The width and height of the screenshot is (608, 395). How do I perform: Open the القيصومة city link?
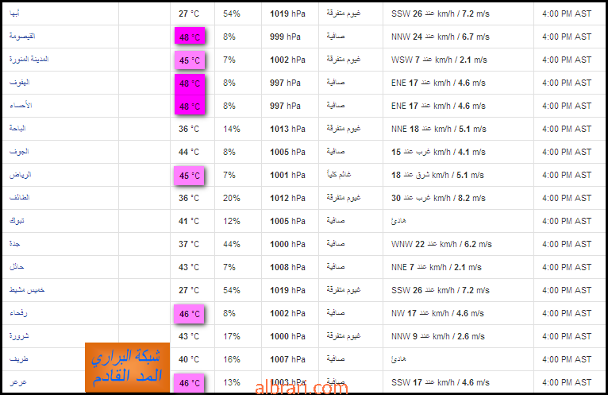click(x=22, y=37)
